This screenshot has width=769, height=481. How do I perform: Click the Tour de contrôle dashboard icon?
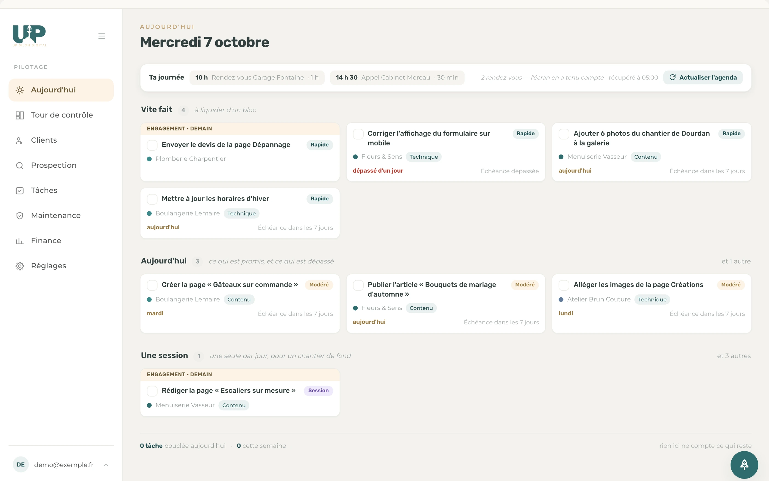[20, 115]
